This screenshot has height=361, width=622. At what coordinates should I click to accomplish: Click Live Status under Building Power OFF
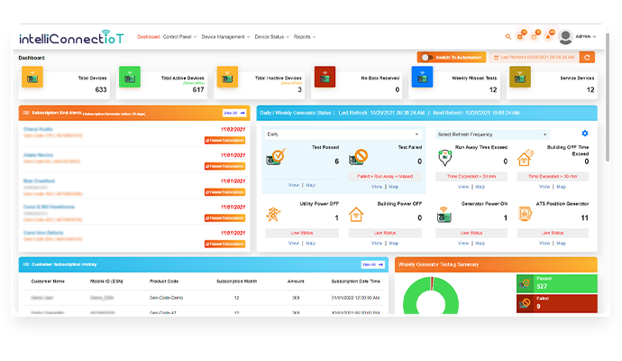click(385, 233)
